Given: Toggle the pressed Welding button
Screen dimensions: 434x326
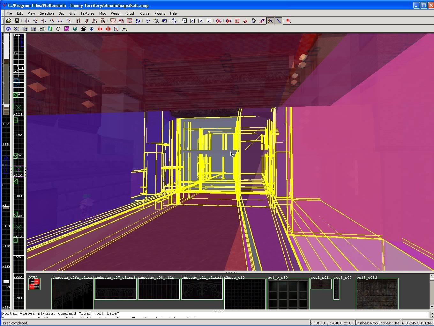Looking at the screenshot, I should [x=270, y=21].
